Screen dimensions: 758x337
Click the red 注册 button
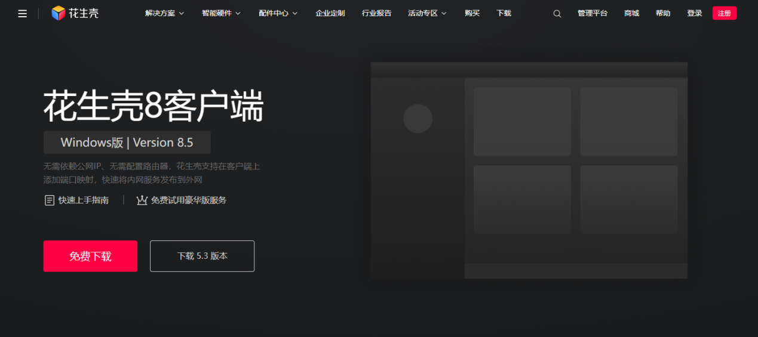tap(725, 13)
